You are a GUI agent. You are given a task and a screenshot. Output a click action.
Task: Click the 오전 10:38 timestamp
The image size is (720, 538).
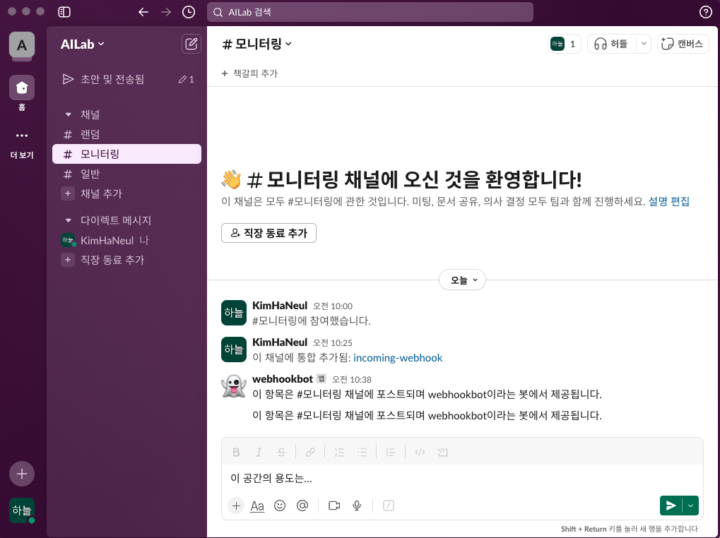point(352,379)
